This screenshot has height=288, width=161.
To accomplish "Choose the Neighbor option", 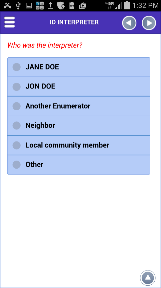I will [79, 125].
